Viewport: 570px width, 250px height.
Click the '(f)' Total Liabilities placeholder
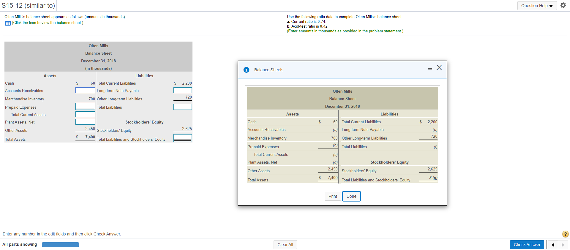coord(435,147)
